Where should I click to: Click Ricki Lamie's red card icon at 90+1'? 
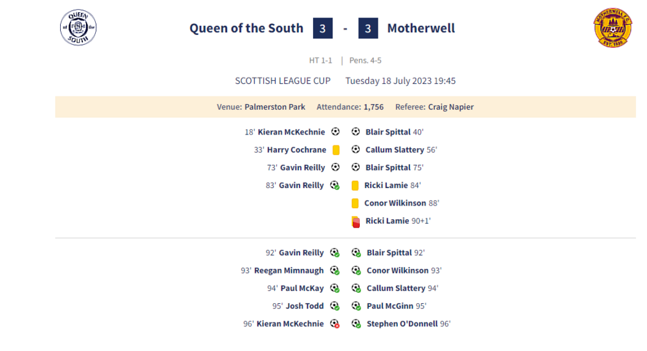click(x=355, y=221)
